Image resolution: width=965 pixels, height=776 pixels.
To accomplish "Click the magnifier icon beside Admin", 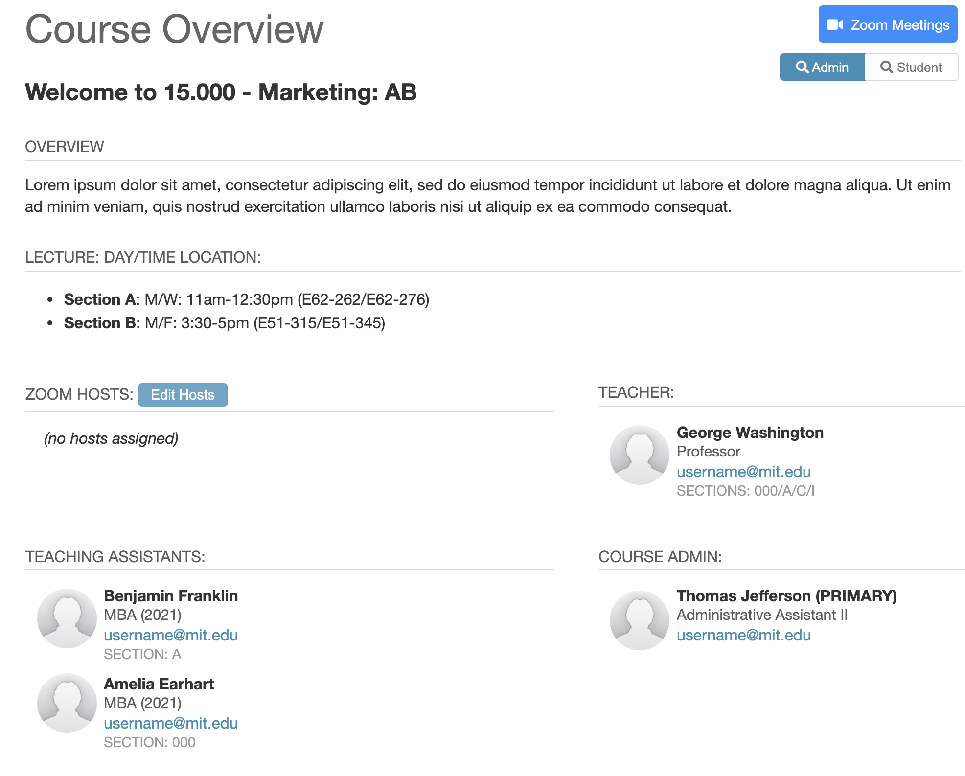I will (802, 67).
